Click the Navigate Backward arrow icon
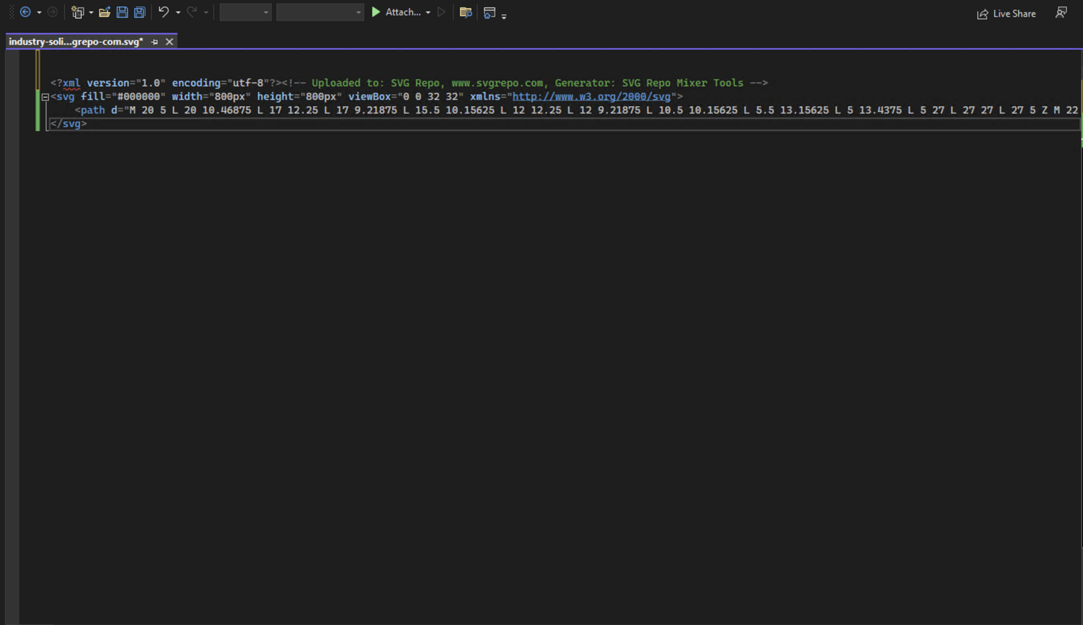The width and height of the screenshot is (1083, 625). tap(25, 12)
